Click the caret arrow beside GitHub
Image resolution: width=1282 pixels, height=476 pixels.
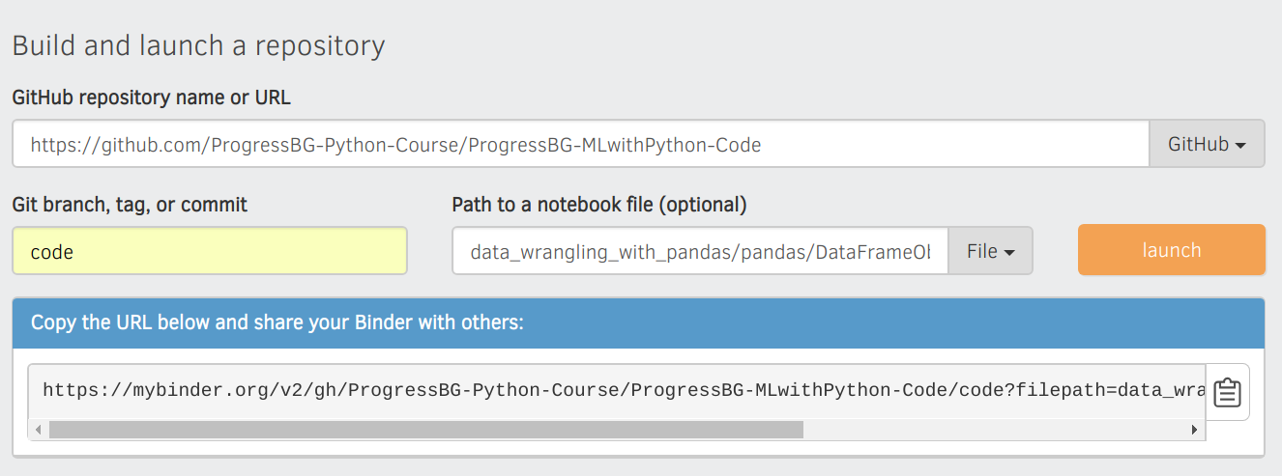1239,145
